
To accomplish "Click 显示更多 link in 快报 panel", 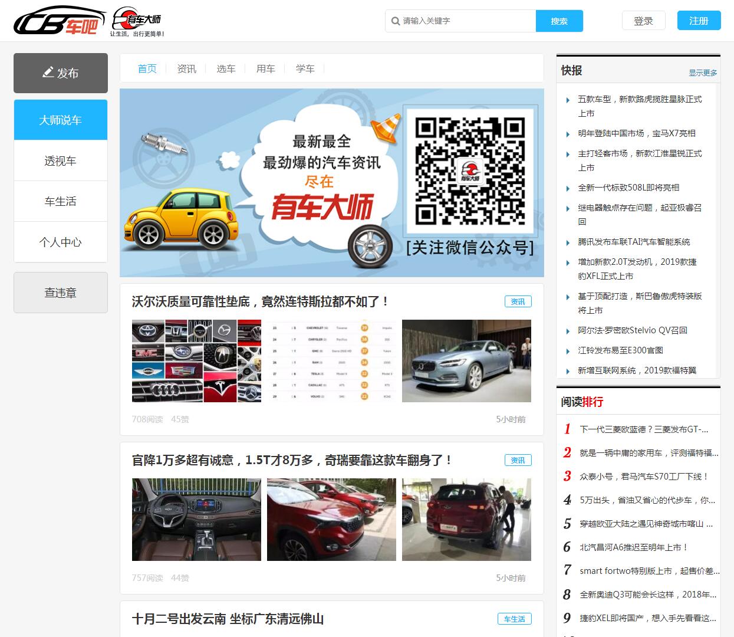I will click(x=703, y=73).
